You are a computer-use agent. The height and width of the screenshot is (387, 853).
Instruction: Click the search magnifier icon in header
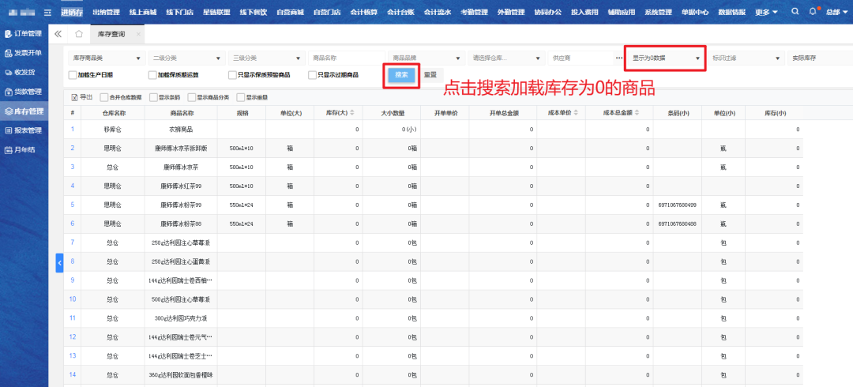(x=795, y=13)
